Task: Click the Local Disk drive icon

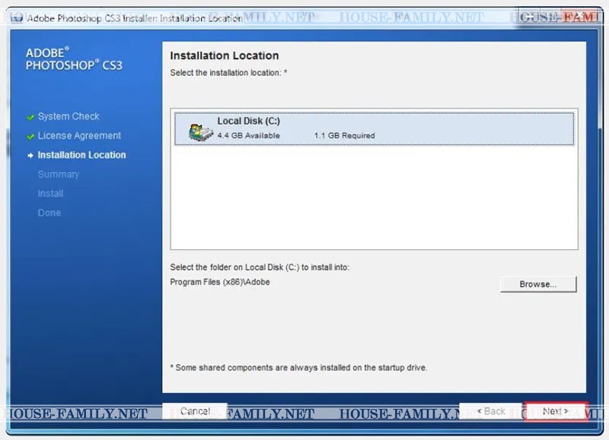Action: tap(200, 131)
